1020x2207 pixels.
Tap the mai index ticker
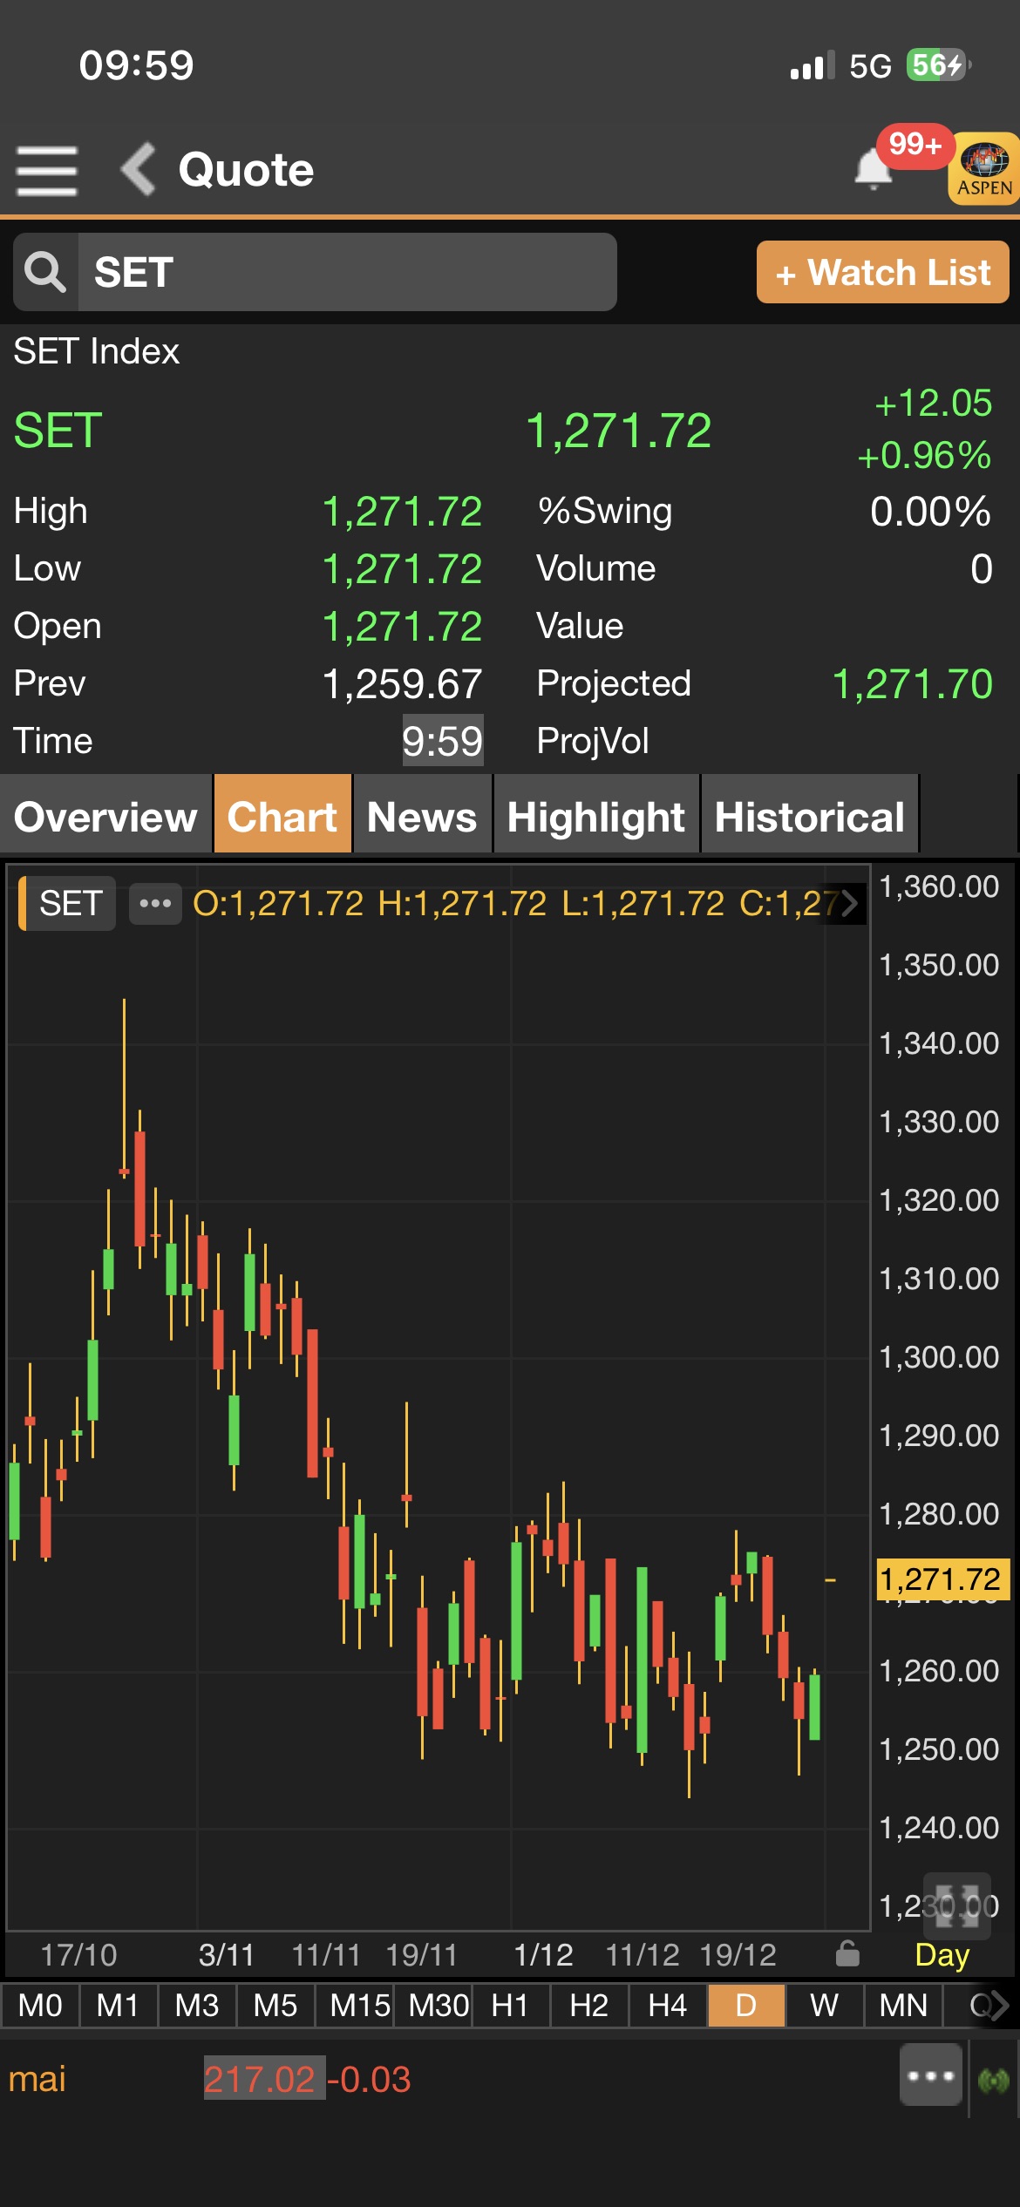pos(38,2080)
